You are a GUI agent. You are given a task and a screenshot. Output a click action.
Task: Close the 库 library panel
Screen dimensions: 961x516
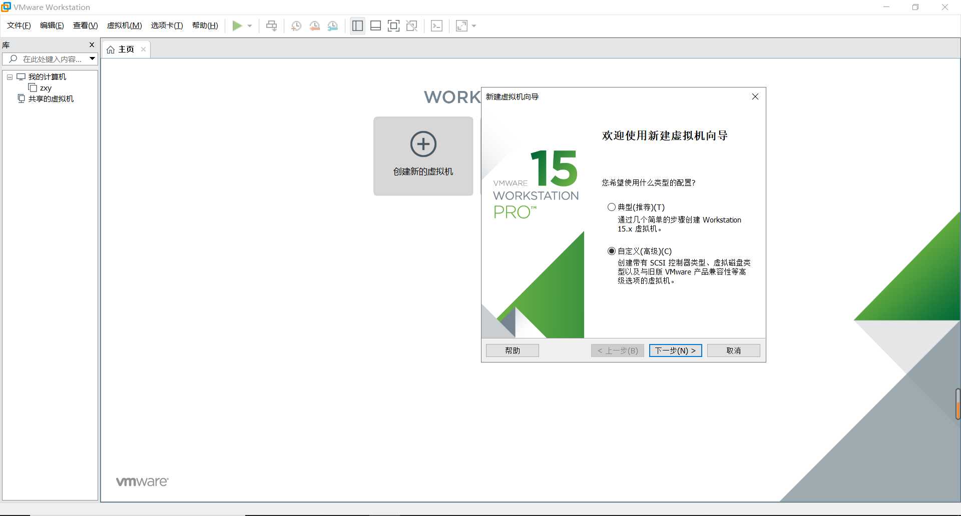(x=92, y=45)
